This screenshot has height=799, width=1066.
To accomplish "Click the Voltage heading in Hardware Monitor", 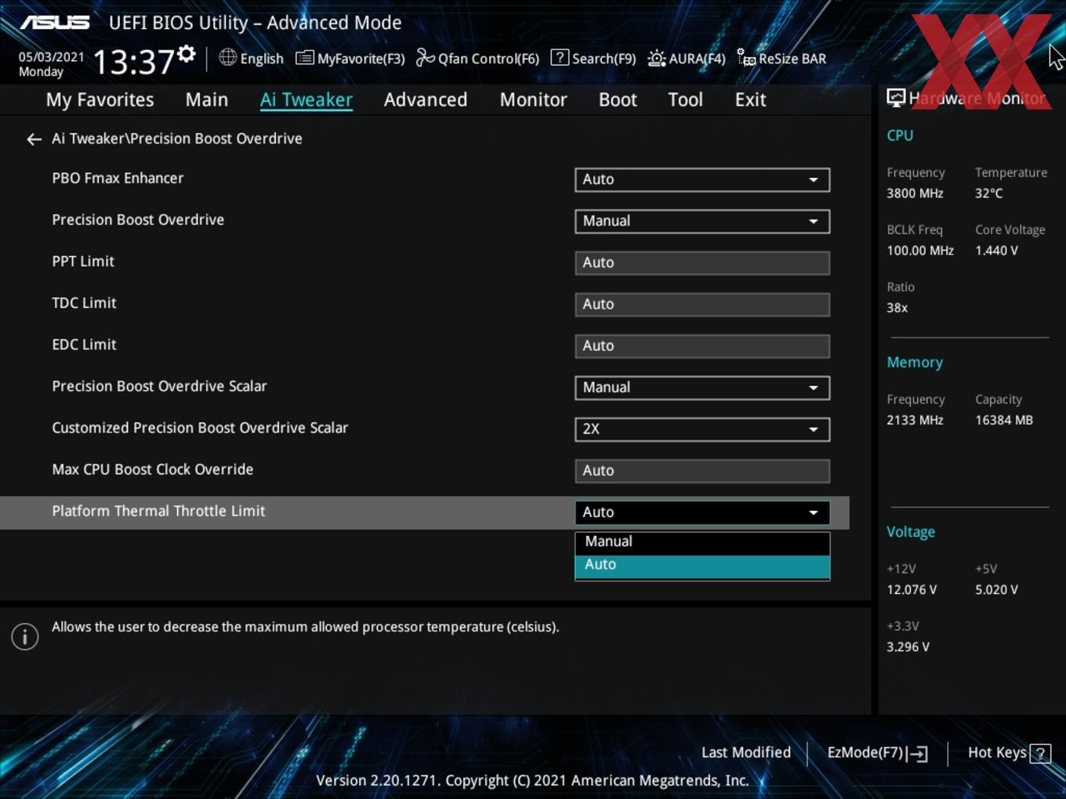I will pyautogui.click(x=911, y=531).
